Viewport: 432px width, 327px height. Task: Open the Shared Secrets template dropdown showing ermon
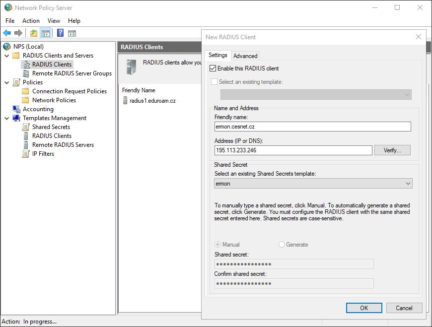click(313, 184)
